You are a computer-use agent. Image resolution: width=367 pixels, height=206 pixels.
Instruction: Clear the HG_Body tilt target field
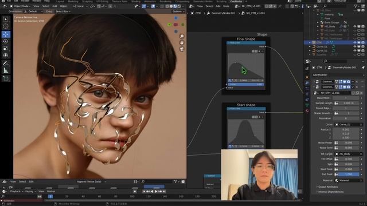coord(361,154)
